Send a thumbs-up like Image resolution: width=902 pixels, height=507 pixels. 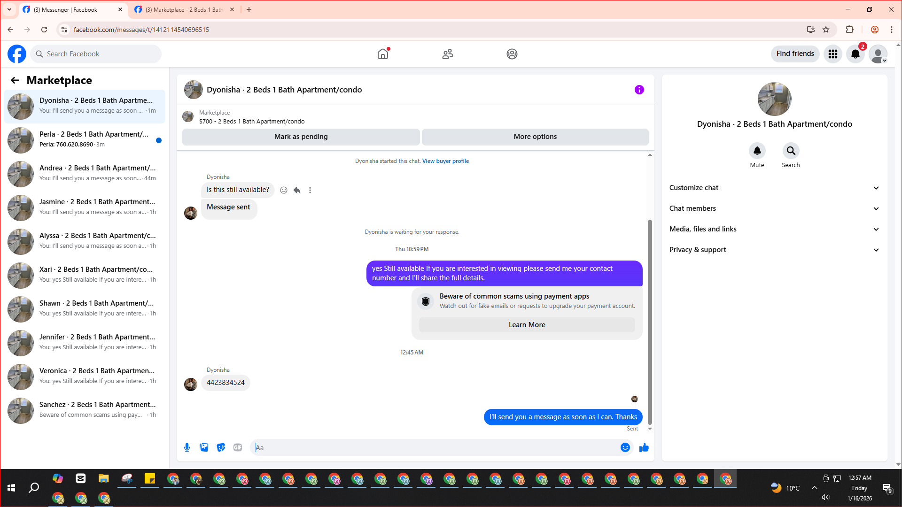click(x=644, y=447)
